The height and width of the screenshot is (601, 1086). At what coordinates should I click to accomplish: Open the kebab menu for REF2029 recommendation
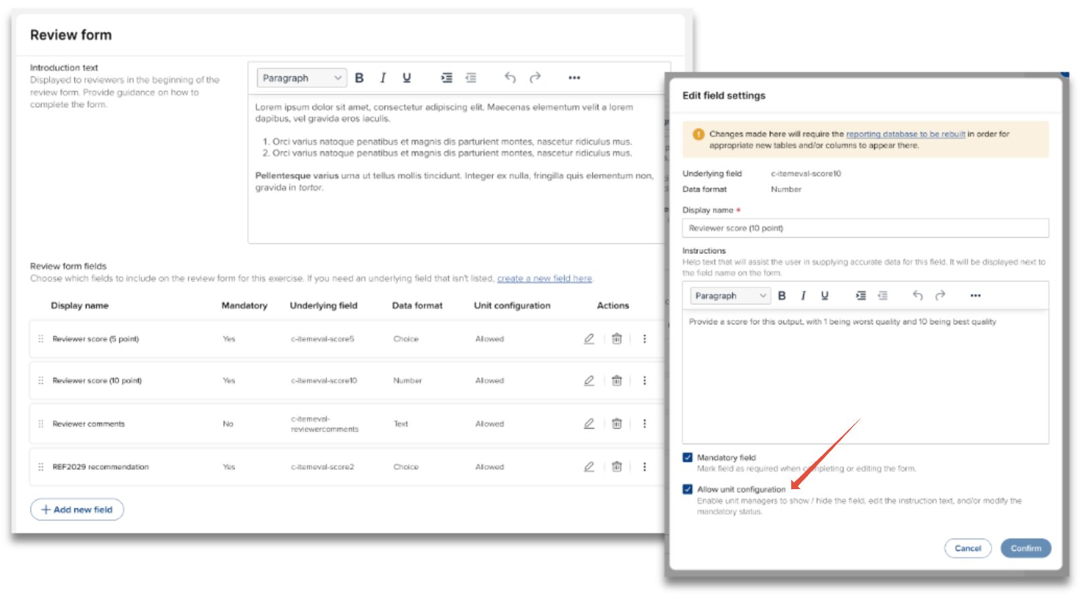[x=644, y=467]
